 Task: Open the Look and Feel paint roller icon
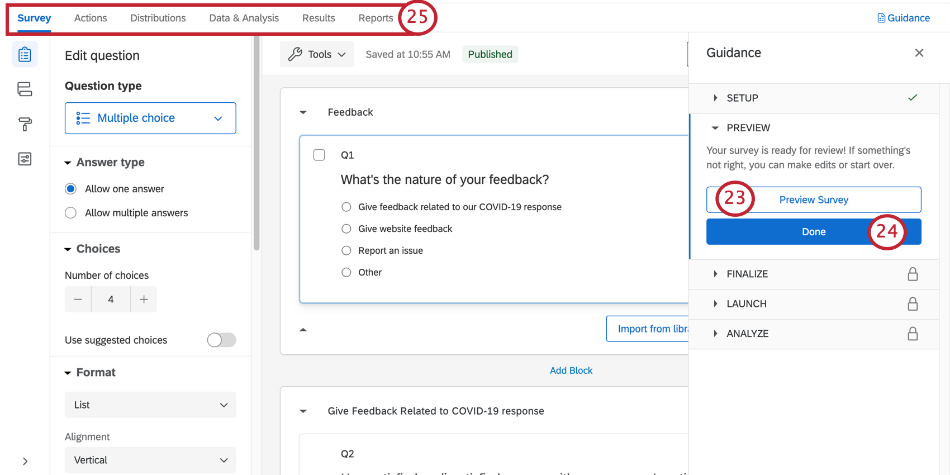pos(25,124)
